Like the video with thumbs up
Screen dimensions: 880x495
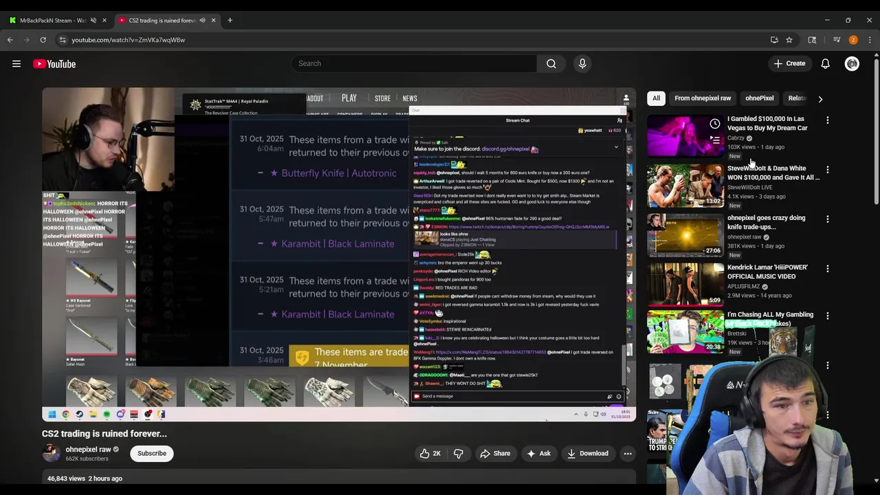tap(431, 454)
